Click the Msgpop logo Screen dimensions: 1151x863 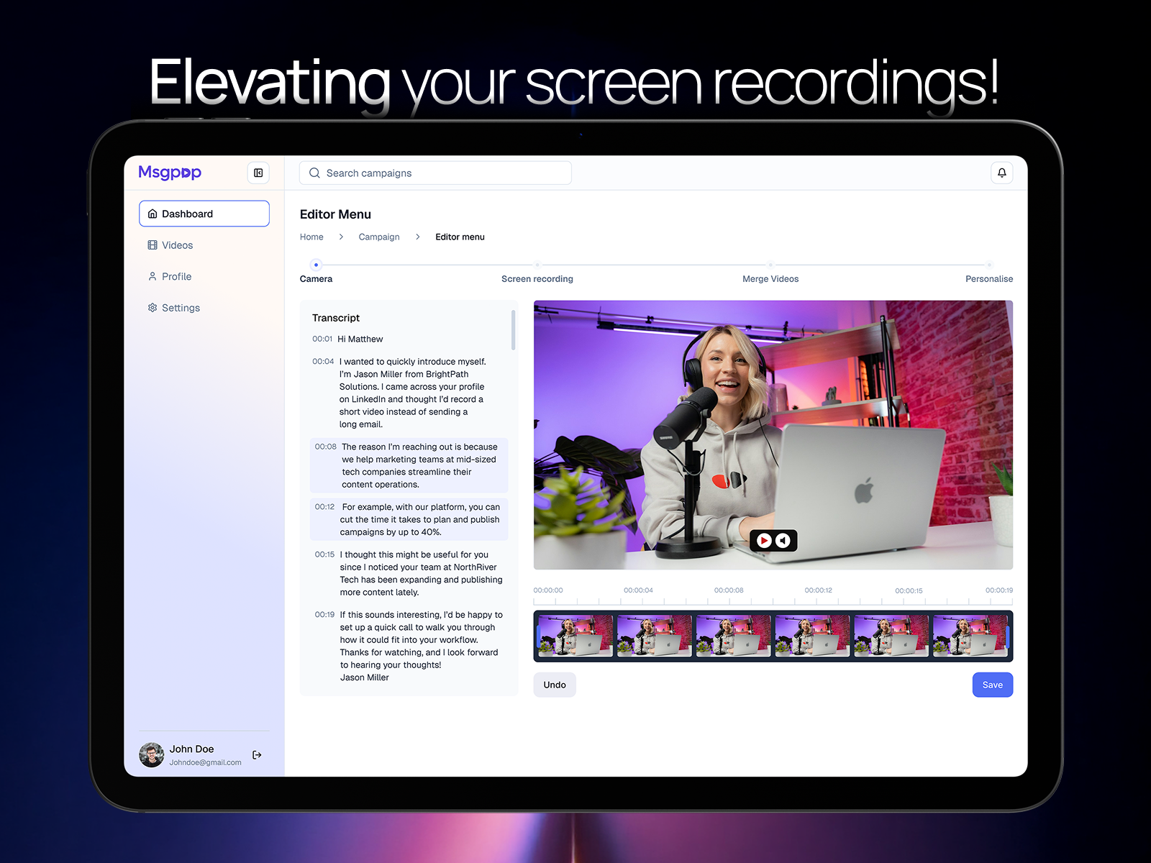pos(170,173)
